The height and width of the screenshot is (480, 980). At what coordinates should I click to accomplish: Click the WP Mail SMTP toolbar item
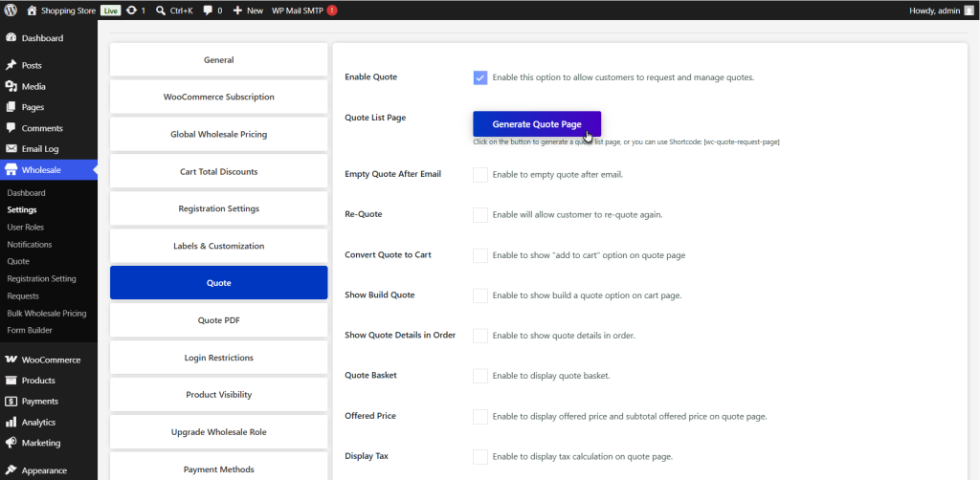point(304,10)
